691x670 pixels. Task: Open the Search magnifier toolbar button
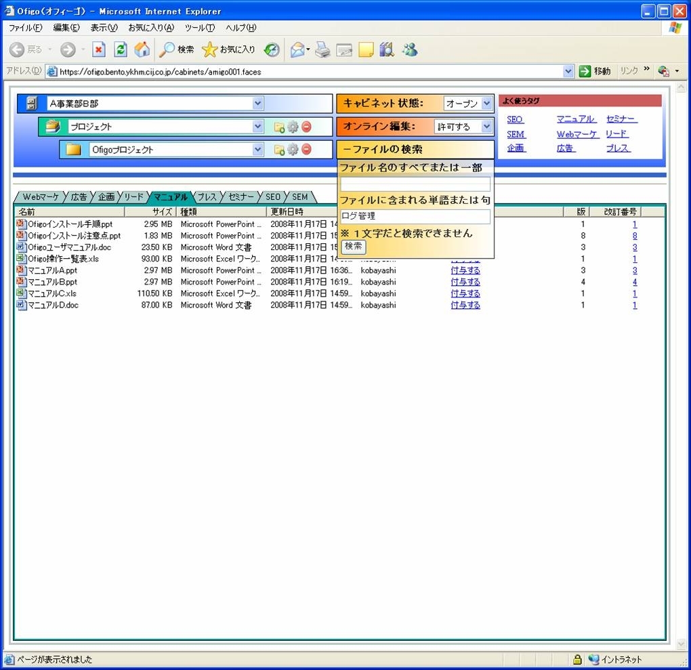pos(176,49)
